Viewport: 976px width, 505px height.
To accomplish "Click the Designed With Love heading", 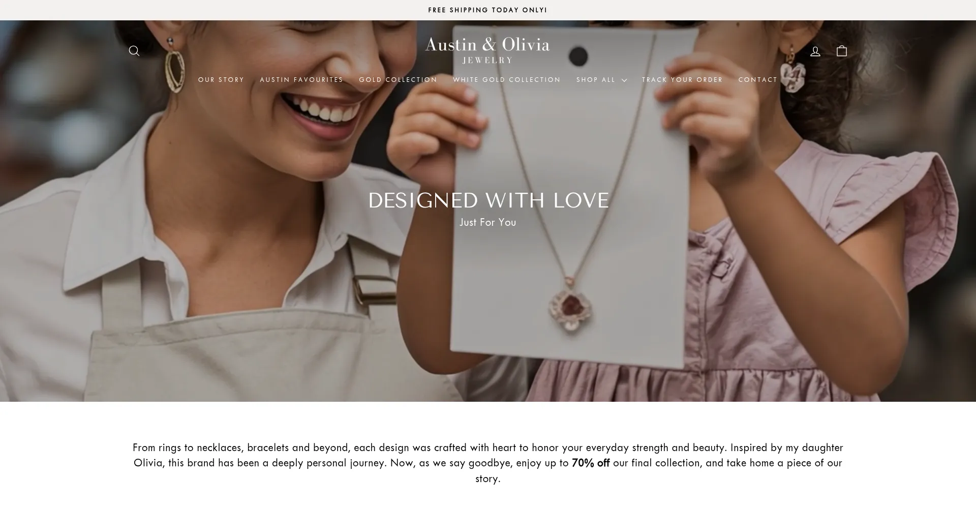I will 488,200.
